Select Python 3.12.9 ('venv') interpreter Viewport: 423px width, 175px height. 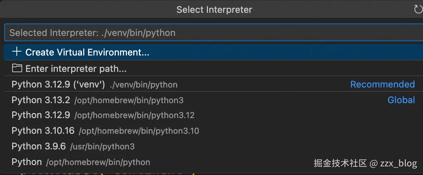(58, 85)
